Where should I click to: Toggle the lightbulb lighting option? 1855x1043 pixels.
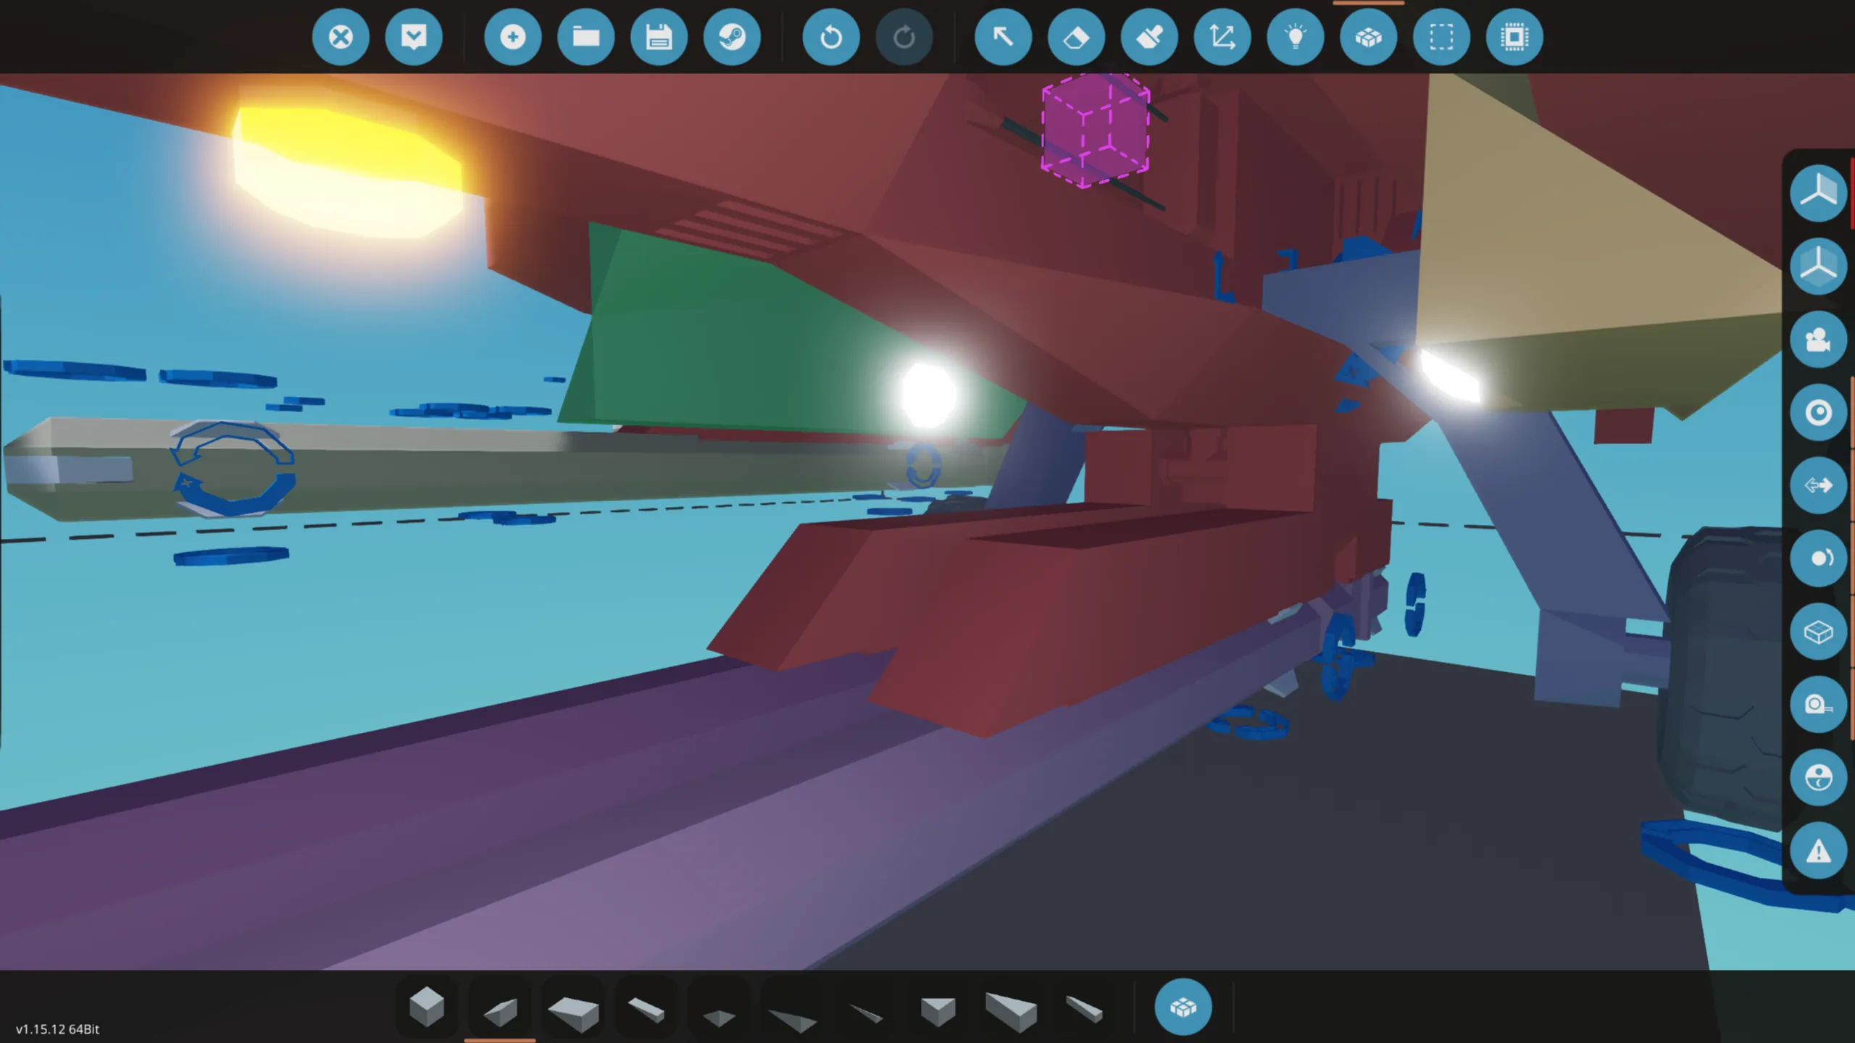1295,37
